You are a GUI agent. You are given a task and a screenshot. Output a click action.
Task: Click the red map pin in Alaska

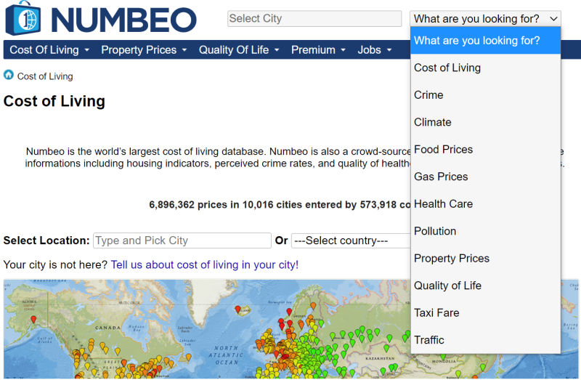point(33,319)
